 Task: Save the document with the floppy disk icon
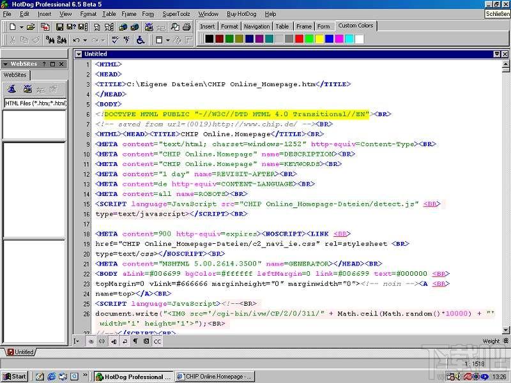point(59,27)
